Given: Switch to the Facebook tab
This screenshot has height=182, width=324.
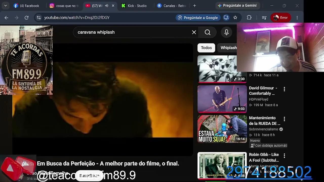Looking at the screenshot, I should tap(26, 6).
